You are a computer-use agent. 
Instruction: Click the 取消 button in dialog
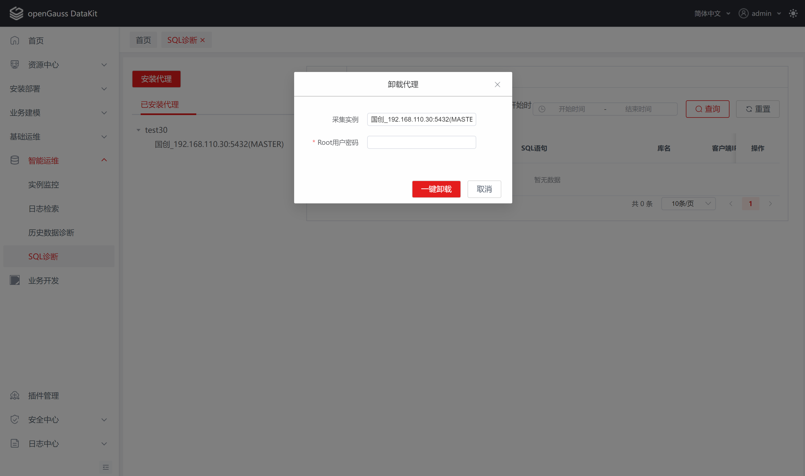(x=484, y=189)
